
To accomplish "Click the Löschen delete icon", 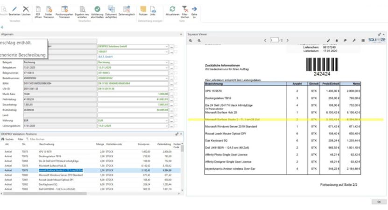I will click(x=26, y=9).
